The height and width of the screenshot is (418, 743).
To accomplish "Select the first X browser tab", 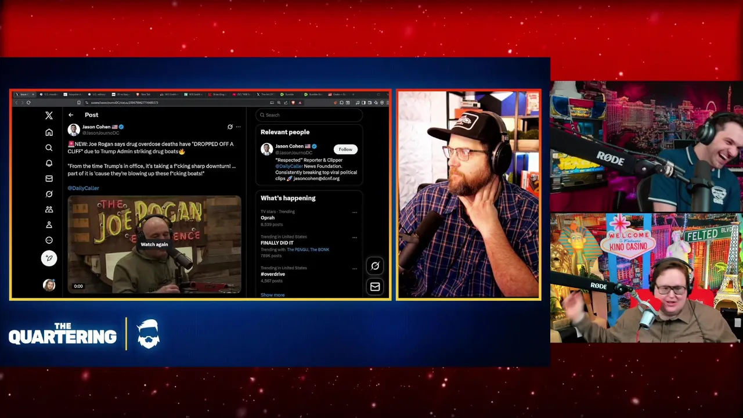I will tap(24, 94).
